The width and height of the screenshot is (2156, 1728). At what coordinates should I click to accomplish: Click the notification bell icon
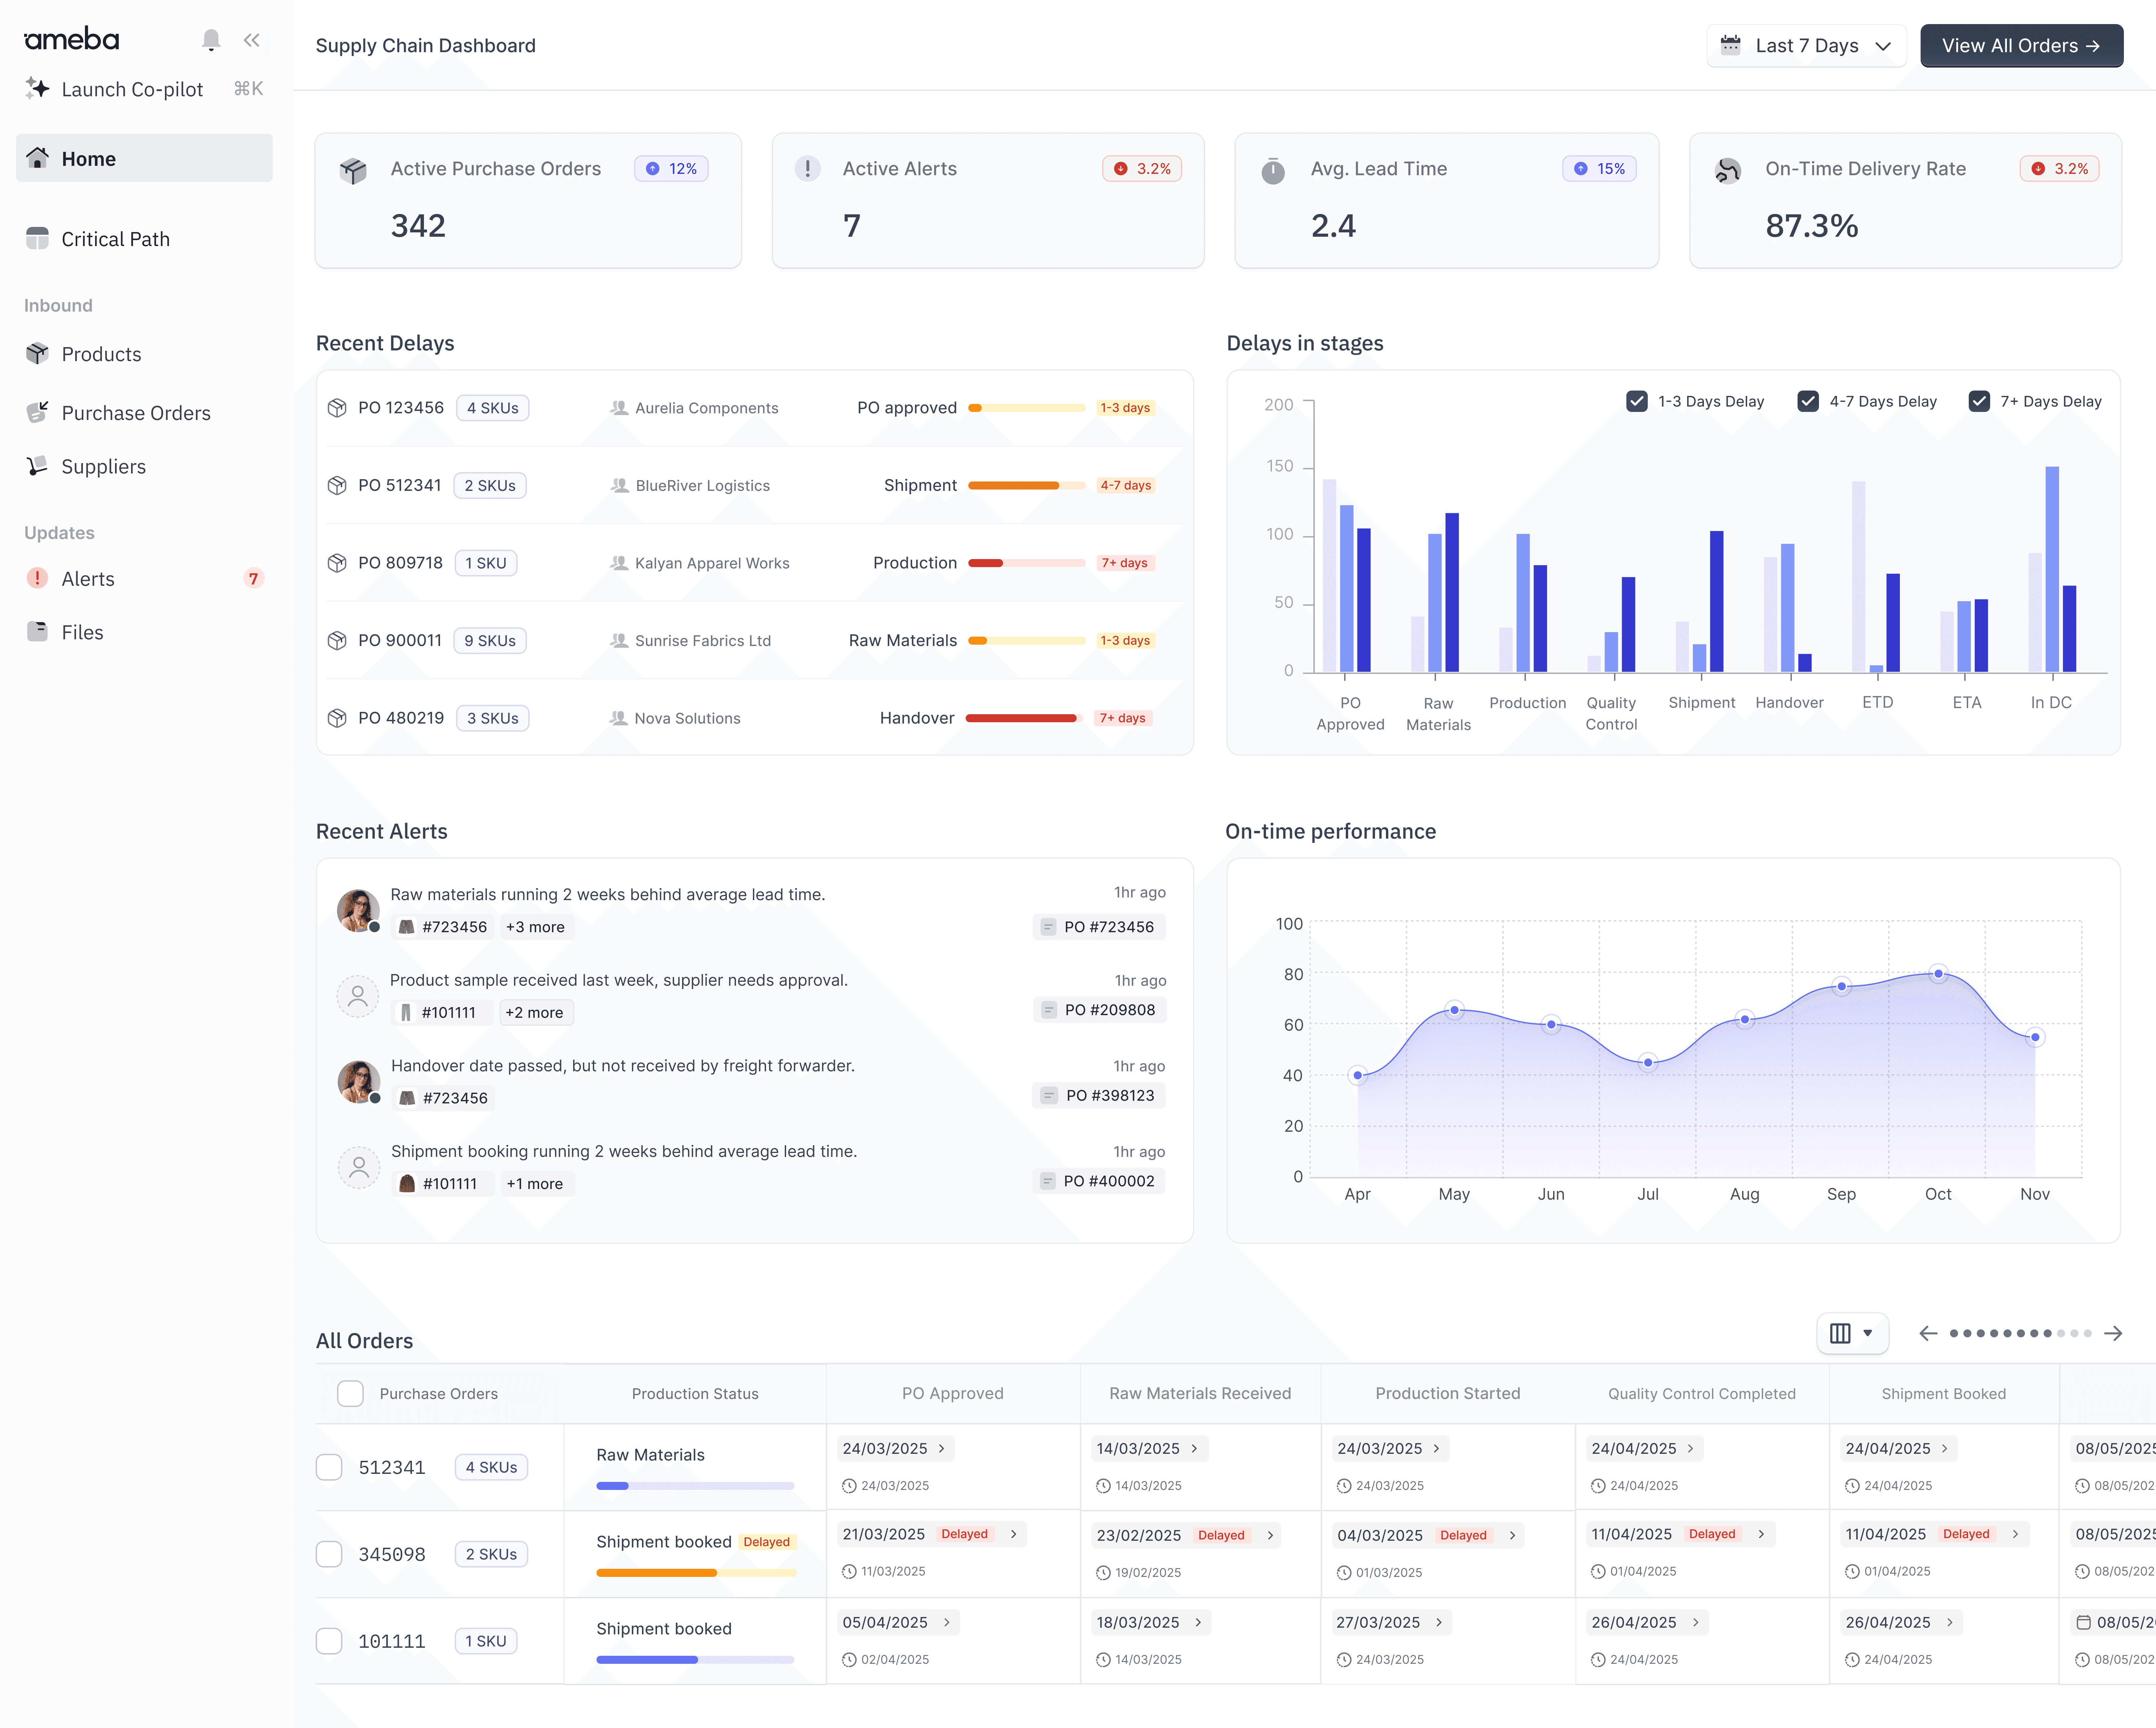point(211,40)
